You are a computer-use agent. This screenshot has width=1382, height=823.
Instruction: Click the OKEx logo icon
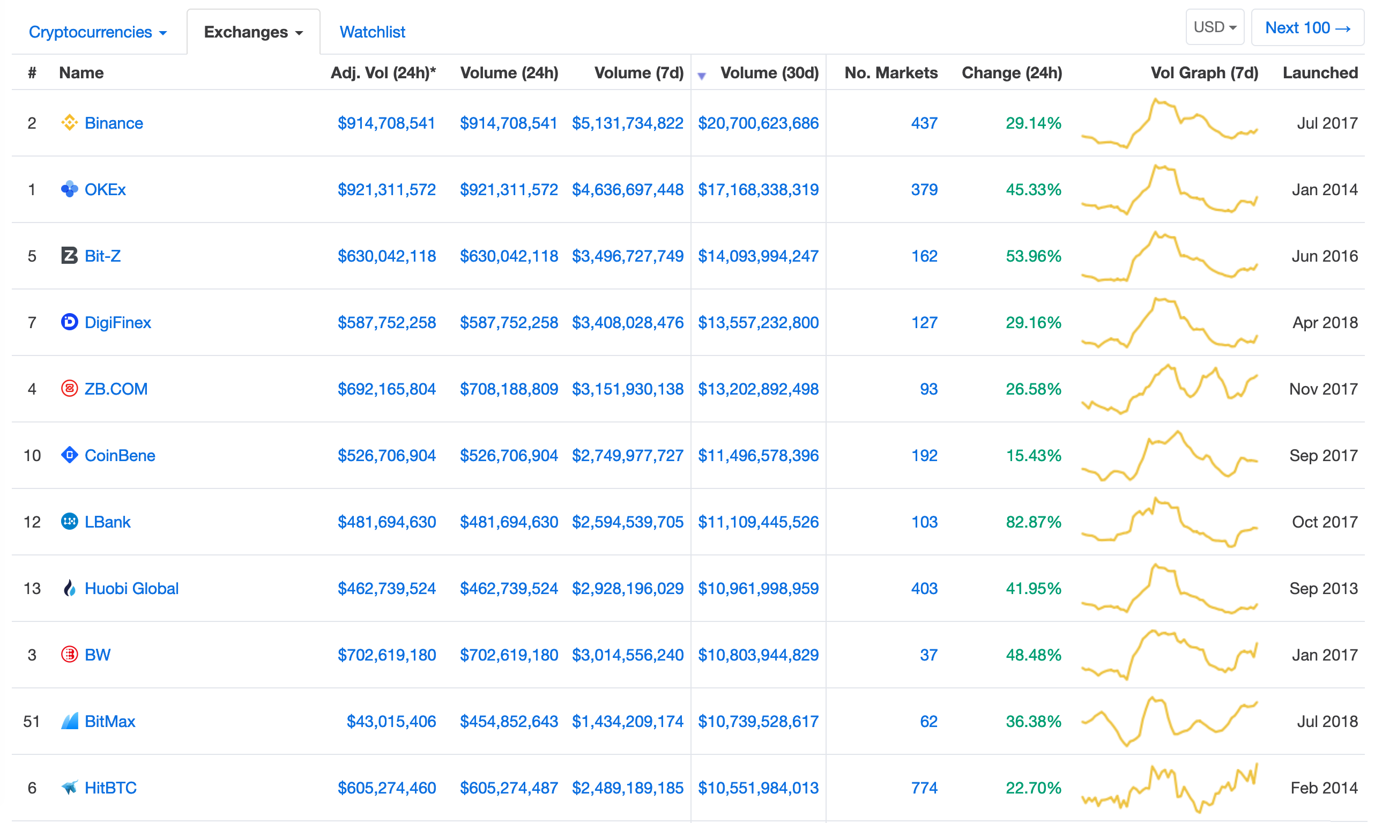[69, 189]
